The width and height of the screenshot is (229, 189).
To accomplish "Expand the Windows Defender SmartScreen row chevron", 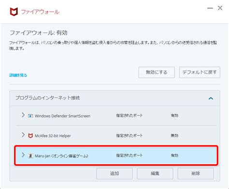I will [x=23, y=115].
